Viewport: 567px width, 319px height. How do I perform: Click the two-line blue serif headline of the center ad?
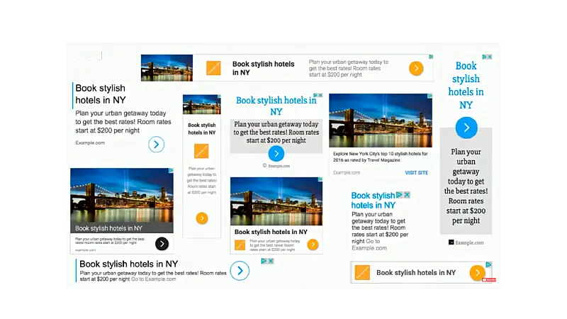pos(276,106)
